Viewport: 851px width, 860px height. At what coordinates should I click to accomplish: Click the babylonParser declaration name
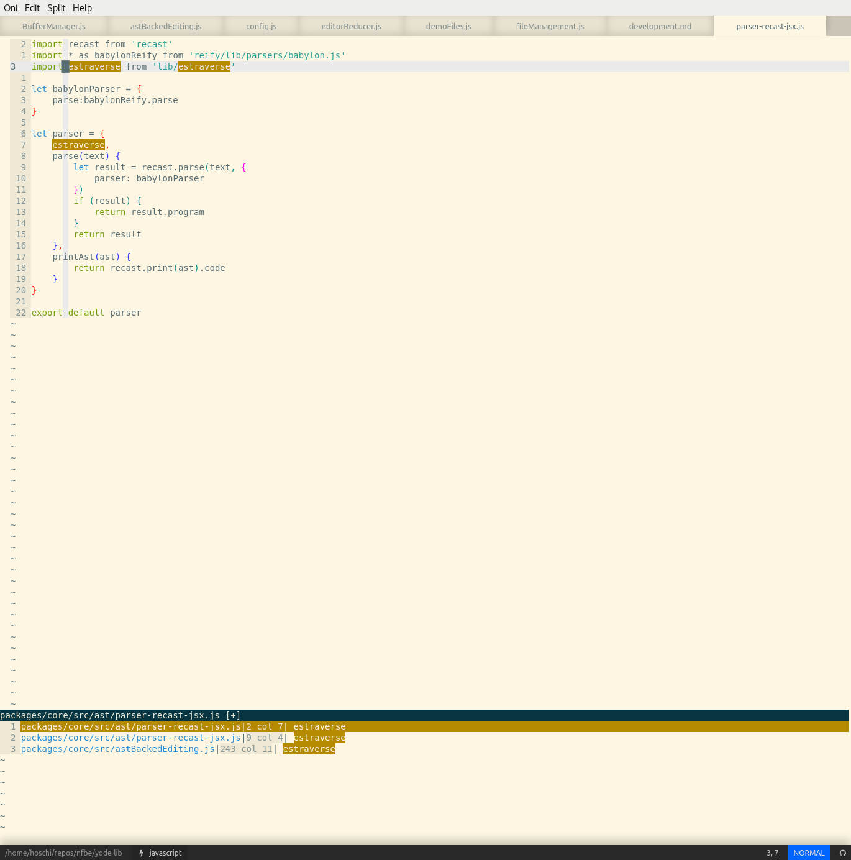pos(86,89)
